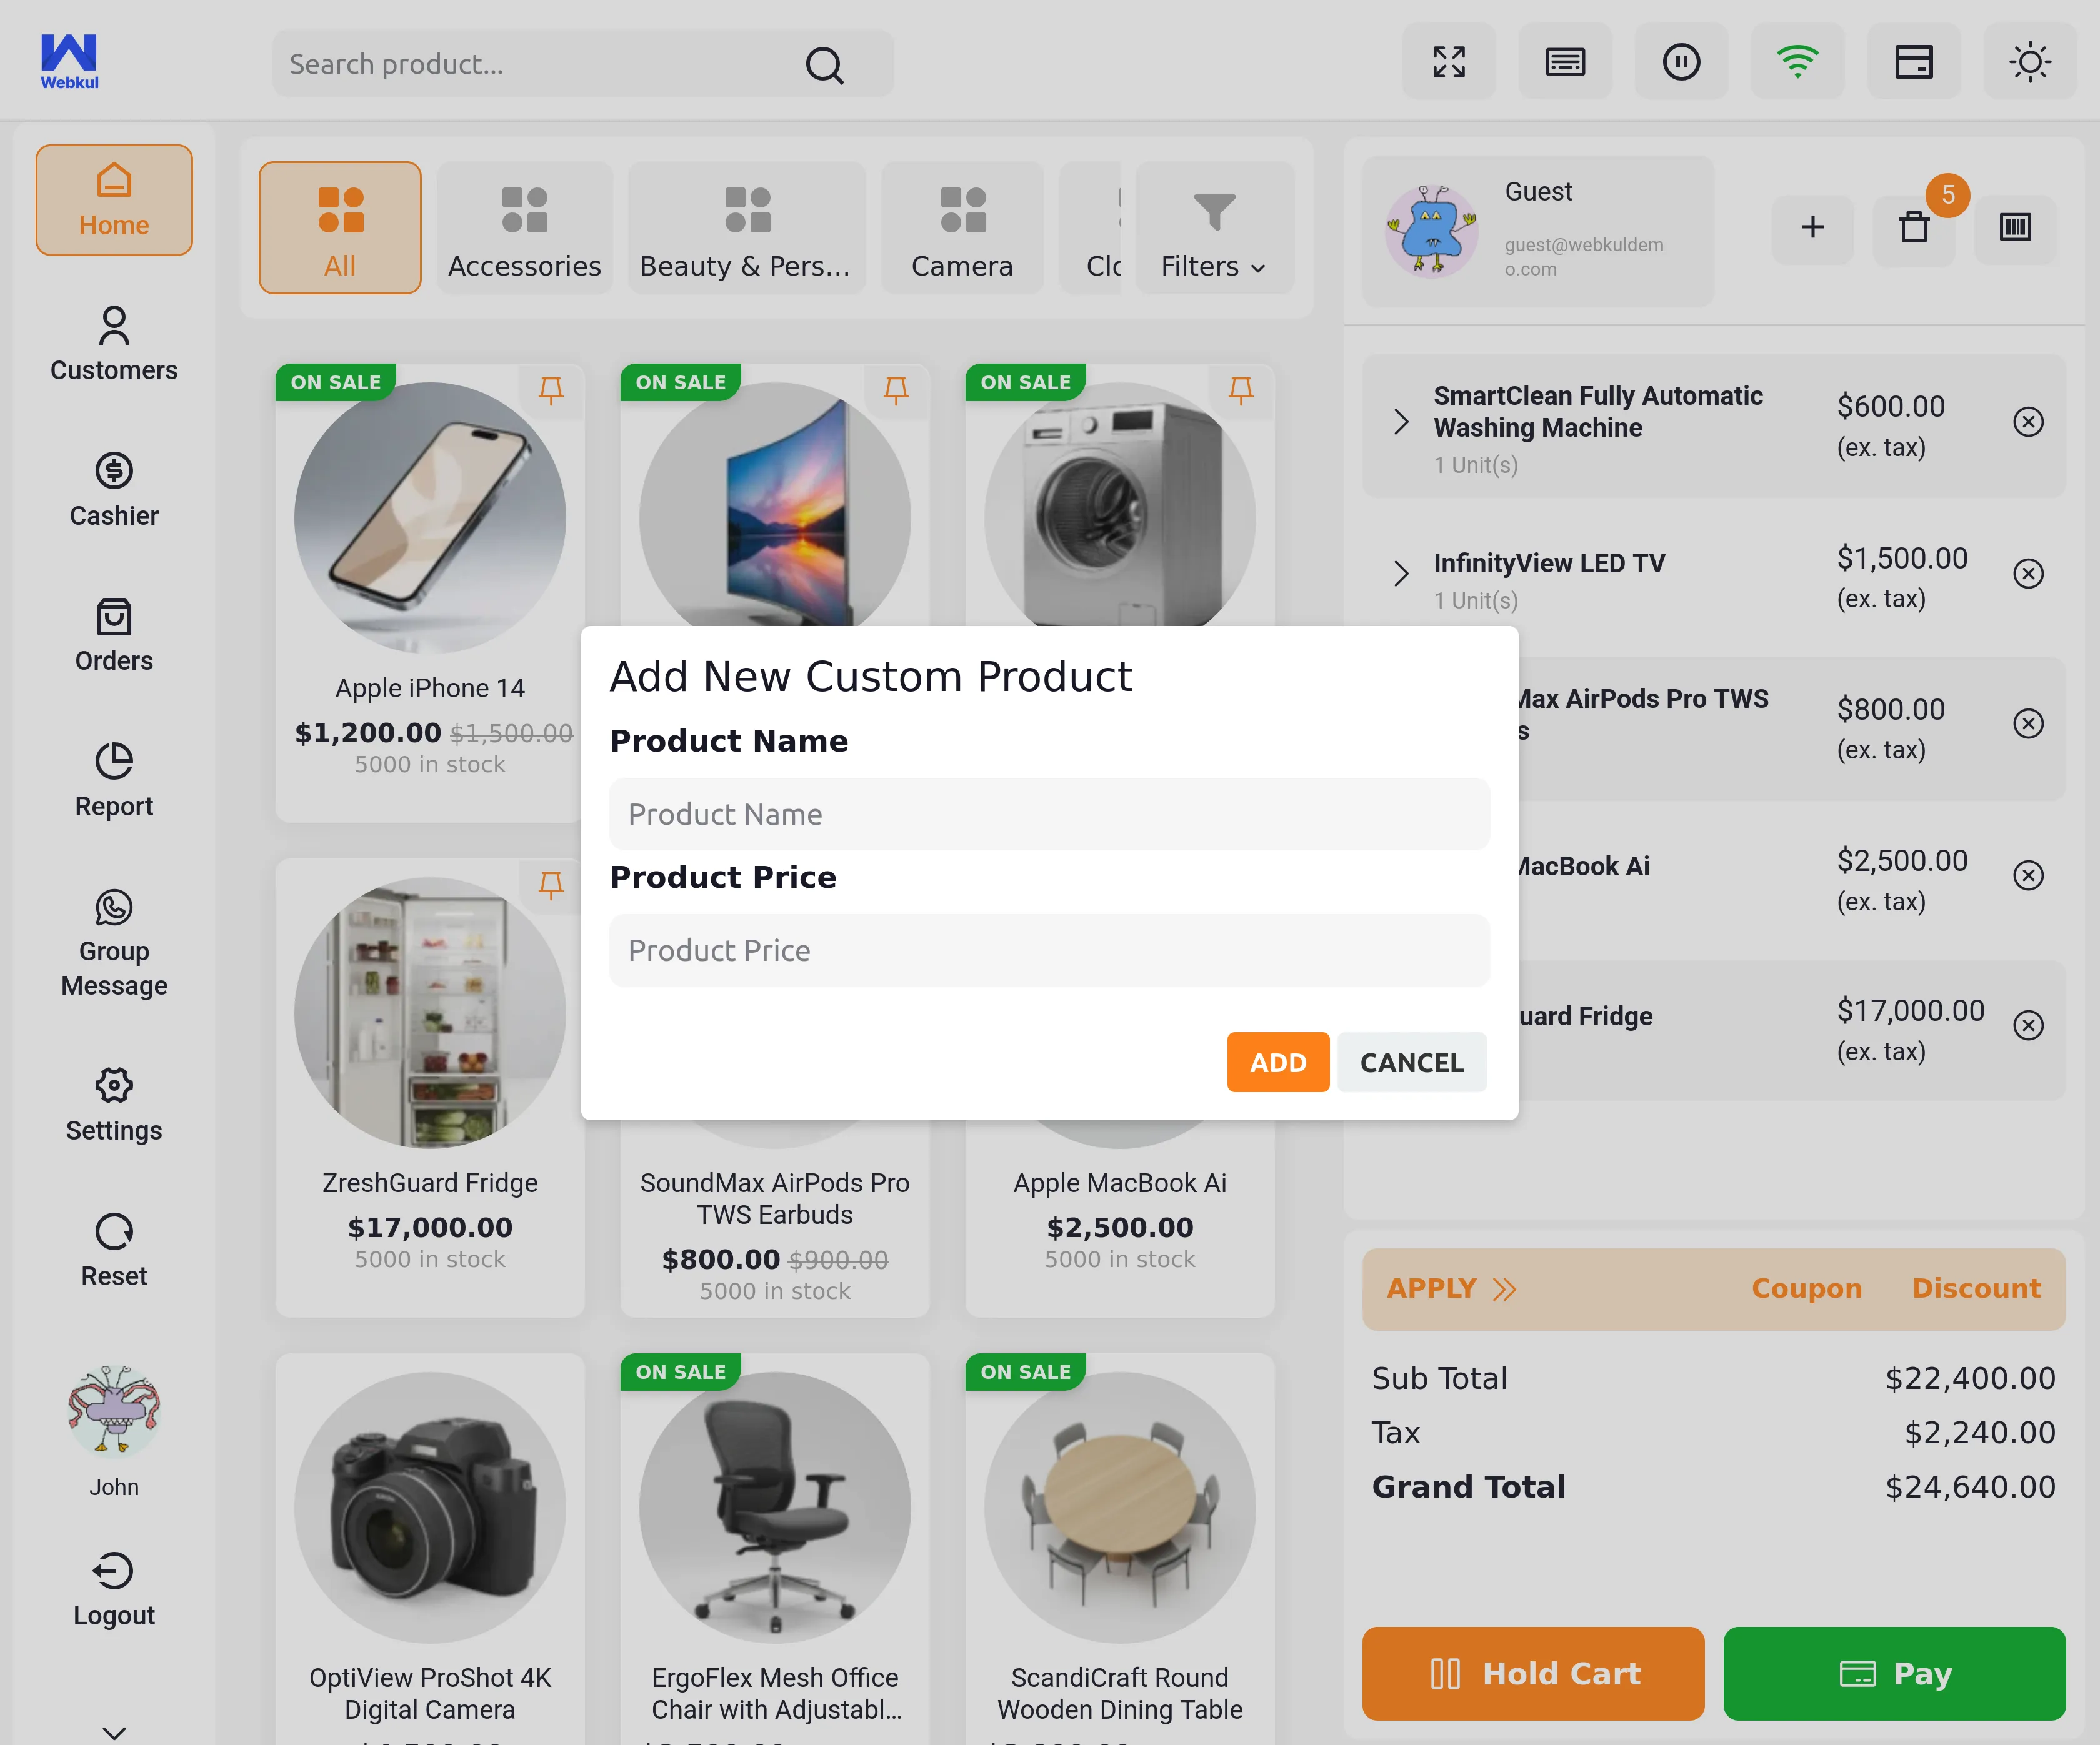Click the Apple MacBook Ai product name

[1120, 1183]
